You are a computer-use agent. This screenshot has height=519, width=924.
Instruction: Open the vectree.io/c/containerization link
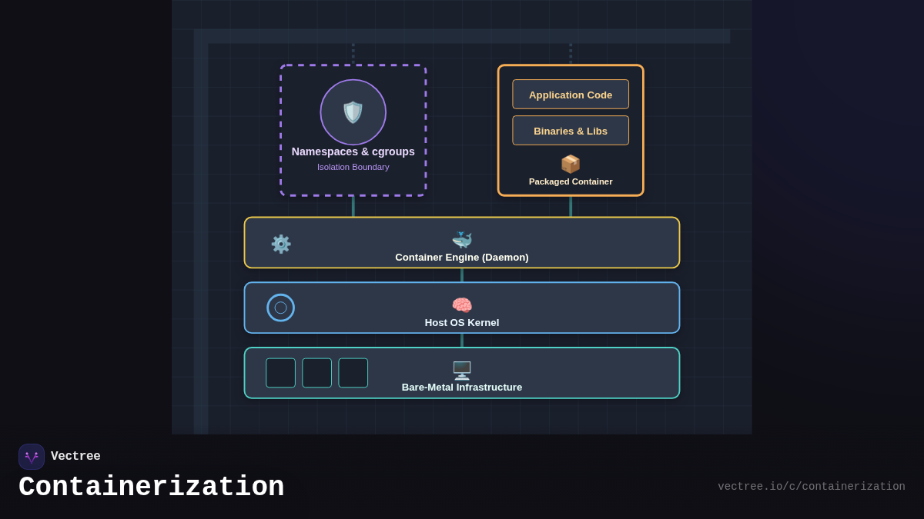[811, 487]
